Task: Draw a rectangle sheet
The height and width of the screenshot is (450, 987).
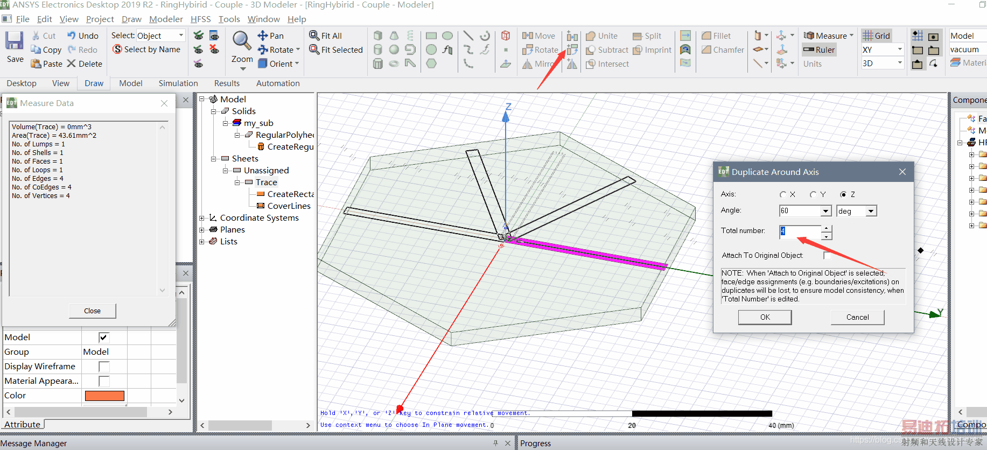Action: tap(431, 36)
